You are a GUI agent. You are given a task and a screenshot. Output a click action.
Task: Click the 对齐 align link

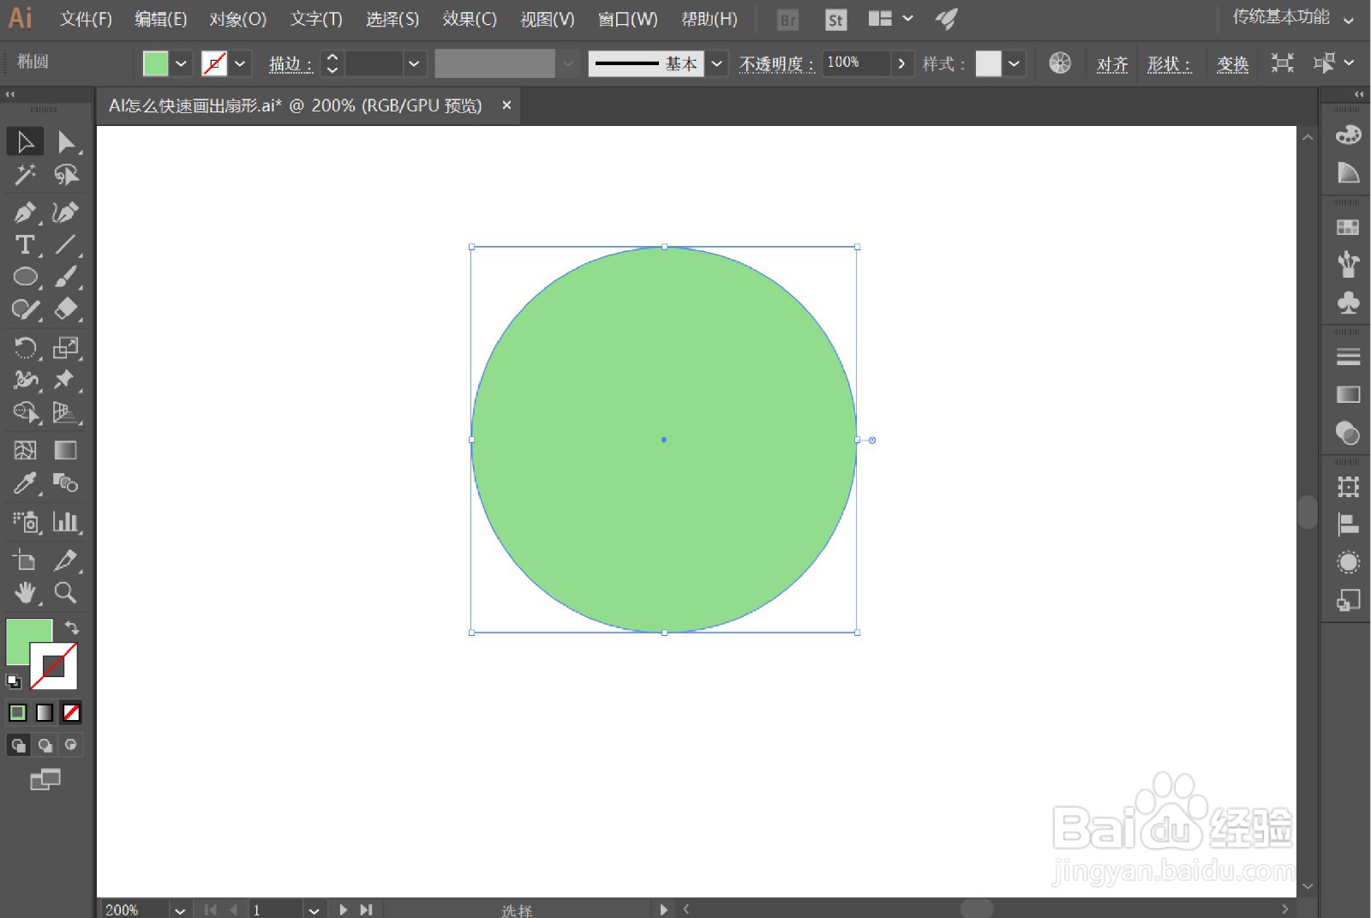[x=1112, y=64]
